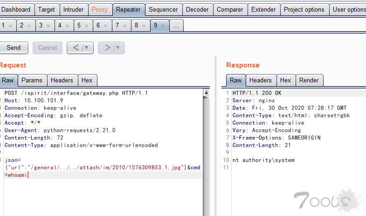Send the request

[14, 48]
